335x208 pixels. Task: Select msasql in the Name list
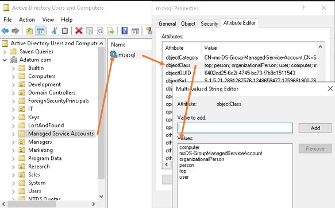(127, 55)
